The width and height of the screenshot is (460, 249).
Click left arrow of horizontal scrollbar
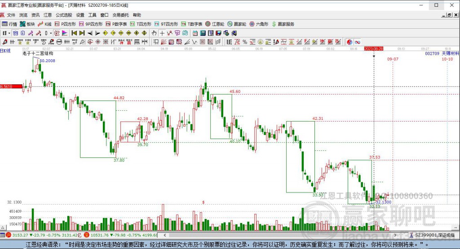click(x=165, y=235)
